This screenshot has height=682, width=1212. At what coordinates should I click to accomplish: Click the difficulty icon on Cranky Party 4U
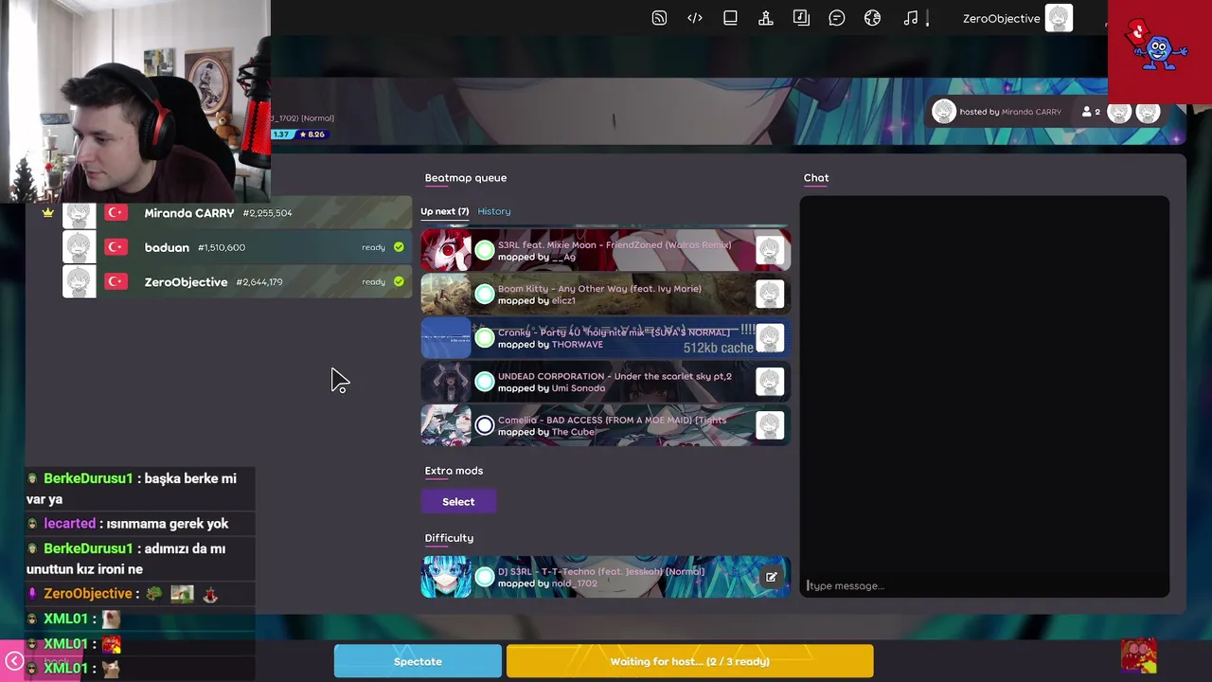pos(485,338)
